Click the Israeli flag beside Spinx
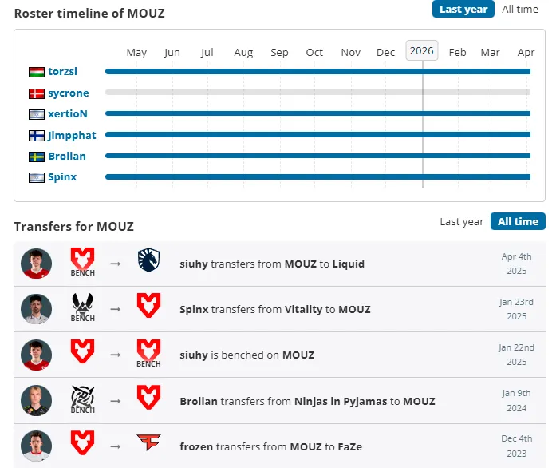The height and width of the screenshot is (468, 560). (37, 177)
